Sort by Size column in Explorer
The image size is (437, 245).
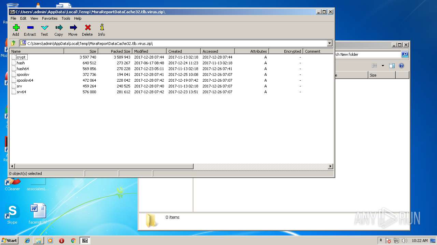(x=382, y=75)
